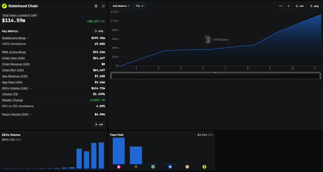This screenshot has height=172, width=323.
Task: Open the chart embed code icon
Action: (x=281, y=6)
